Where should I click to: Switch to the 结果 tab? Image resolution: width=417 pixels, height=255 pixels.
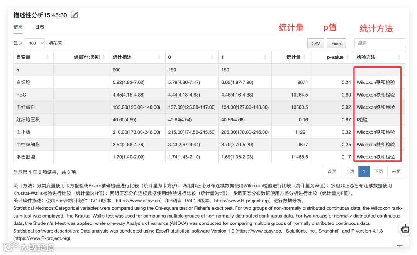pyautogui.click(x=18, y=27)
